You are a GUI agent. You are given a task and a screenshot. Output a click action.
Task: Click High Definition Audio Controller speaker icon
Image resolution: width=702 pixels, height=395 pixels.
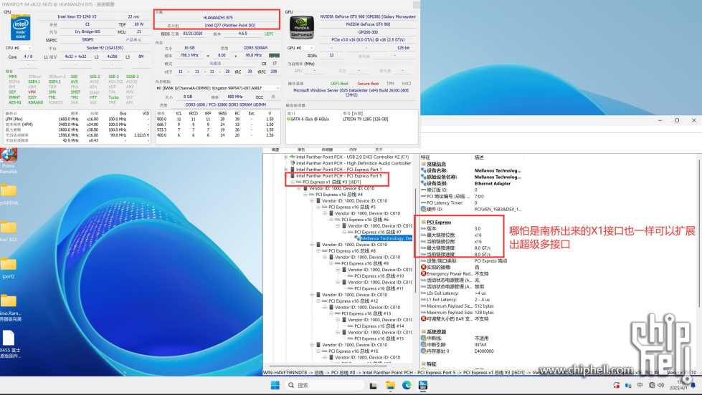tap(293, 163)
